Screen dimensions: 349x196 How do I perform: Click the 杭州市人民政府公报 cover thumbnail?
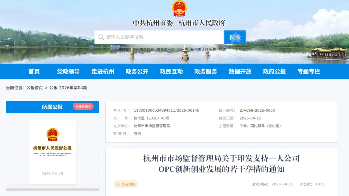52,152
